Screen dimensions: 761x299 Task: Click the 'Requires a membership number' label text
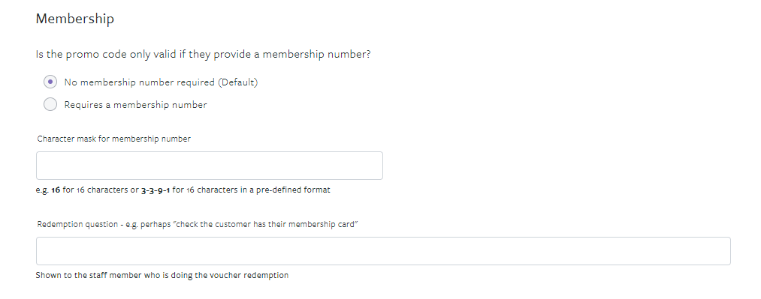coord(135,104)
